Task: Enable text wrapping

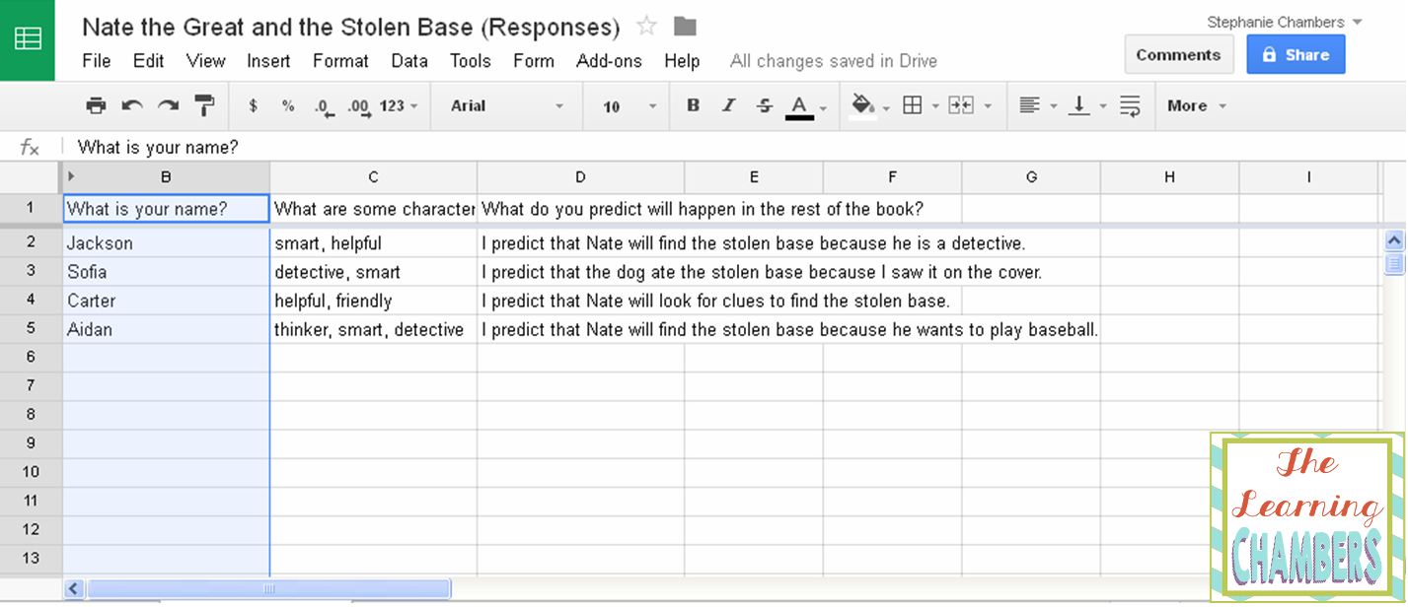Action: pyautogui.click(x=1130, y=105)
